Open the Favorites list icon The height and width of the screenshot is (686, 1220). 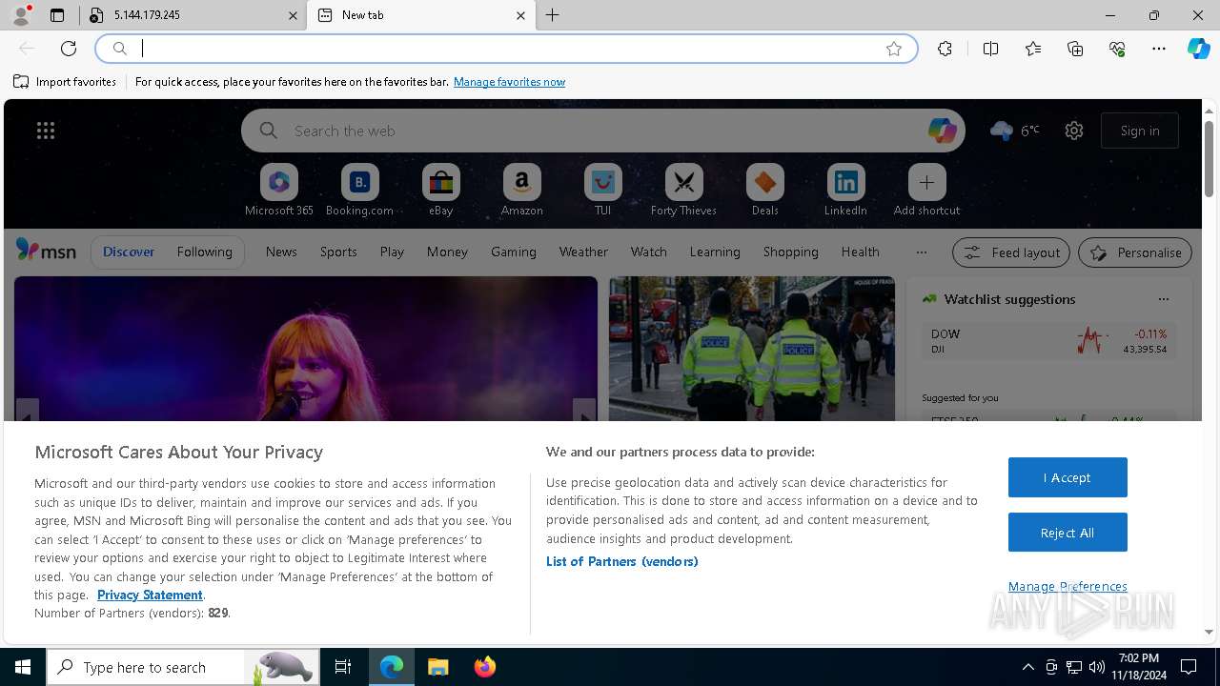[1033, 49]
